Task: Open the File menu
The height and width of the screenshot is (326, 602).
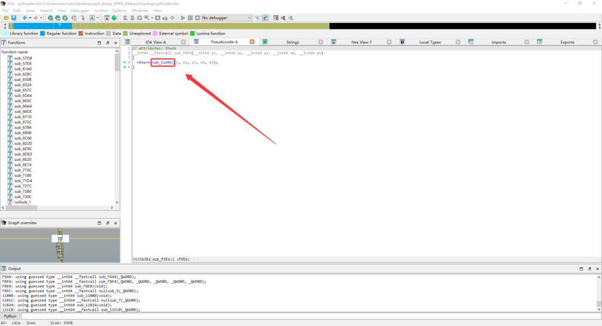Action: pos(5,11)
